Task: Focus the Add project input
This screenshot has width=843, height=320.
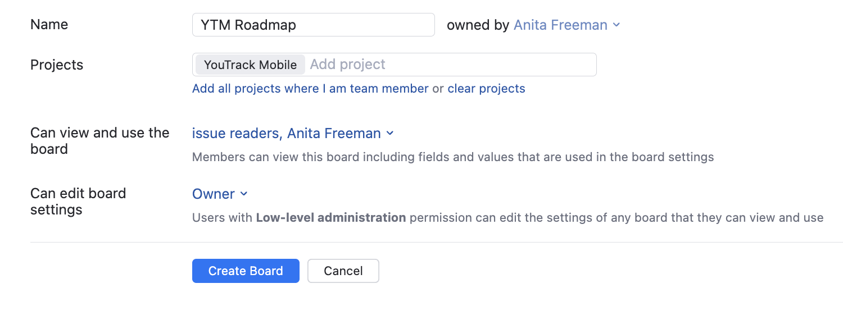Action: coord(450,65)
